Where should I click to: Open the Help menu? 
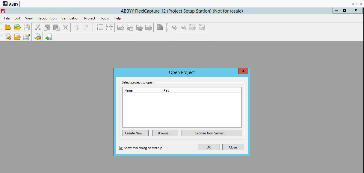point(117,18)
